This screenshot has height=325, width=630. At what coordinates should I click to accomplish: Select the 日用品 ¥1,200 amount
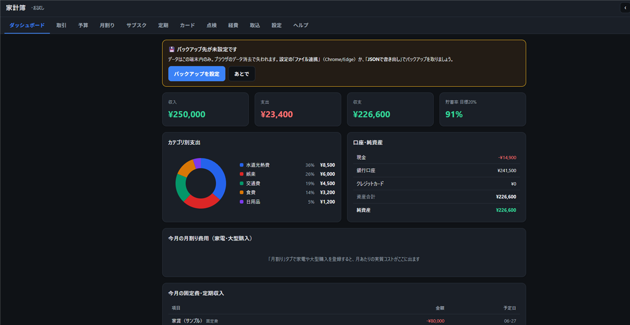tap(327, 202)
